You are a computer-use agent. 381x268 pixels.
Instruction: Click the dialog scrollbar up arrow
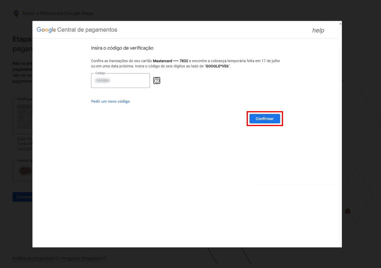tap(340, 23)
